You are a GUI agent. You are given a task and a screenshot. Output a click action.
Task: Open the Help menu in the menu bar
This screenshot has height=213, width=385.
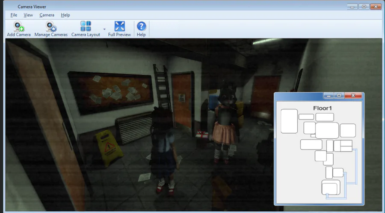pos(65,15)
